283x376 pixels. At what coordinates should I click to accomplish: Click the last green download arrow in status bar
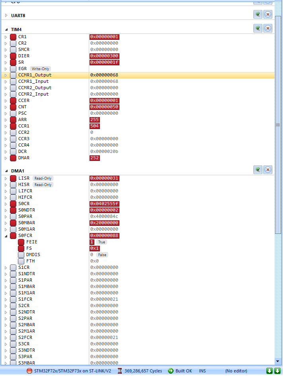point(277,371)
